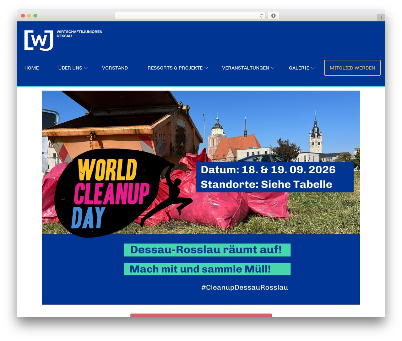This screenshot has width=402, height=341.
Task: Click 'Mach mit und sammle Müll!' text
Action: click(200, 269)
